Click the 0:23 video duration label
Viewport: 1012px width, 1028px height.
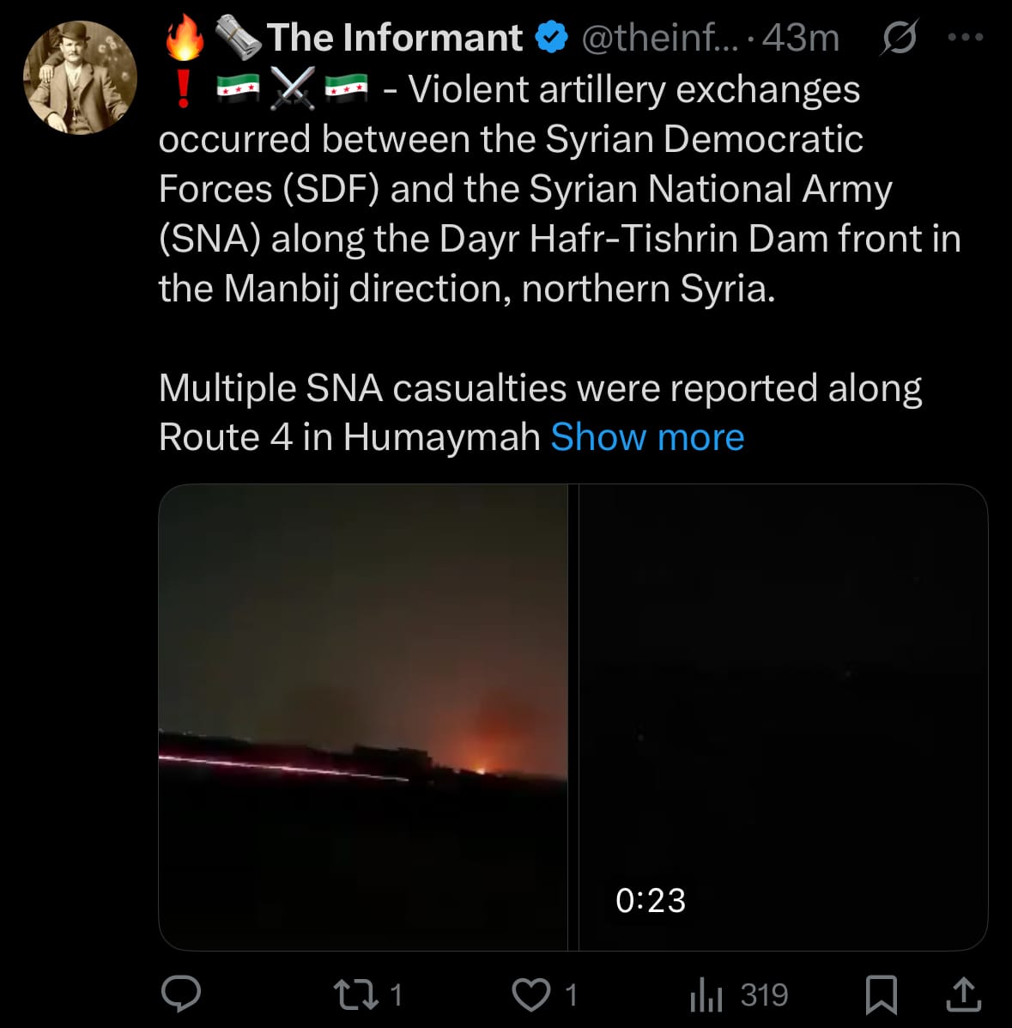651,900
